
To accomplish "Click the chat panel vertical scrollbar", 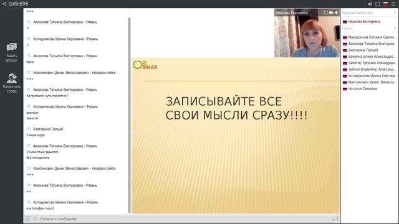I will coord(129,115).
